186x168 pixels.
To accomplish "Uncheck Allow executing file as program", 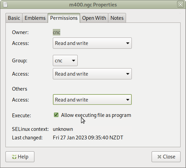I will (x=56, y=115).
